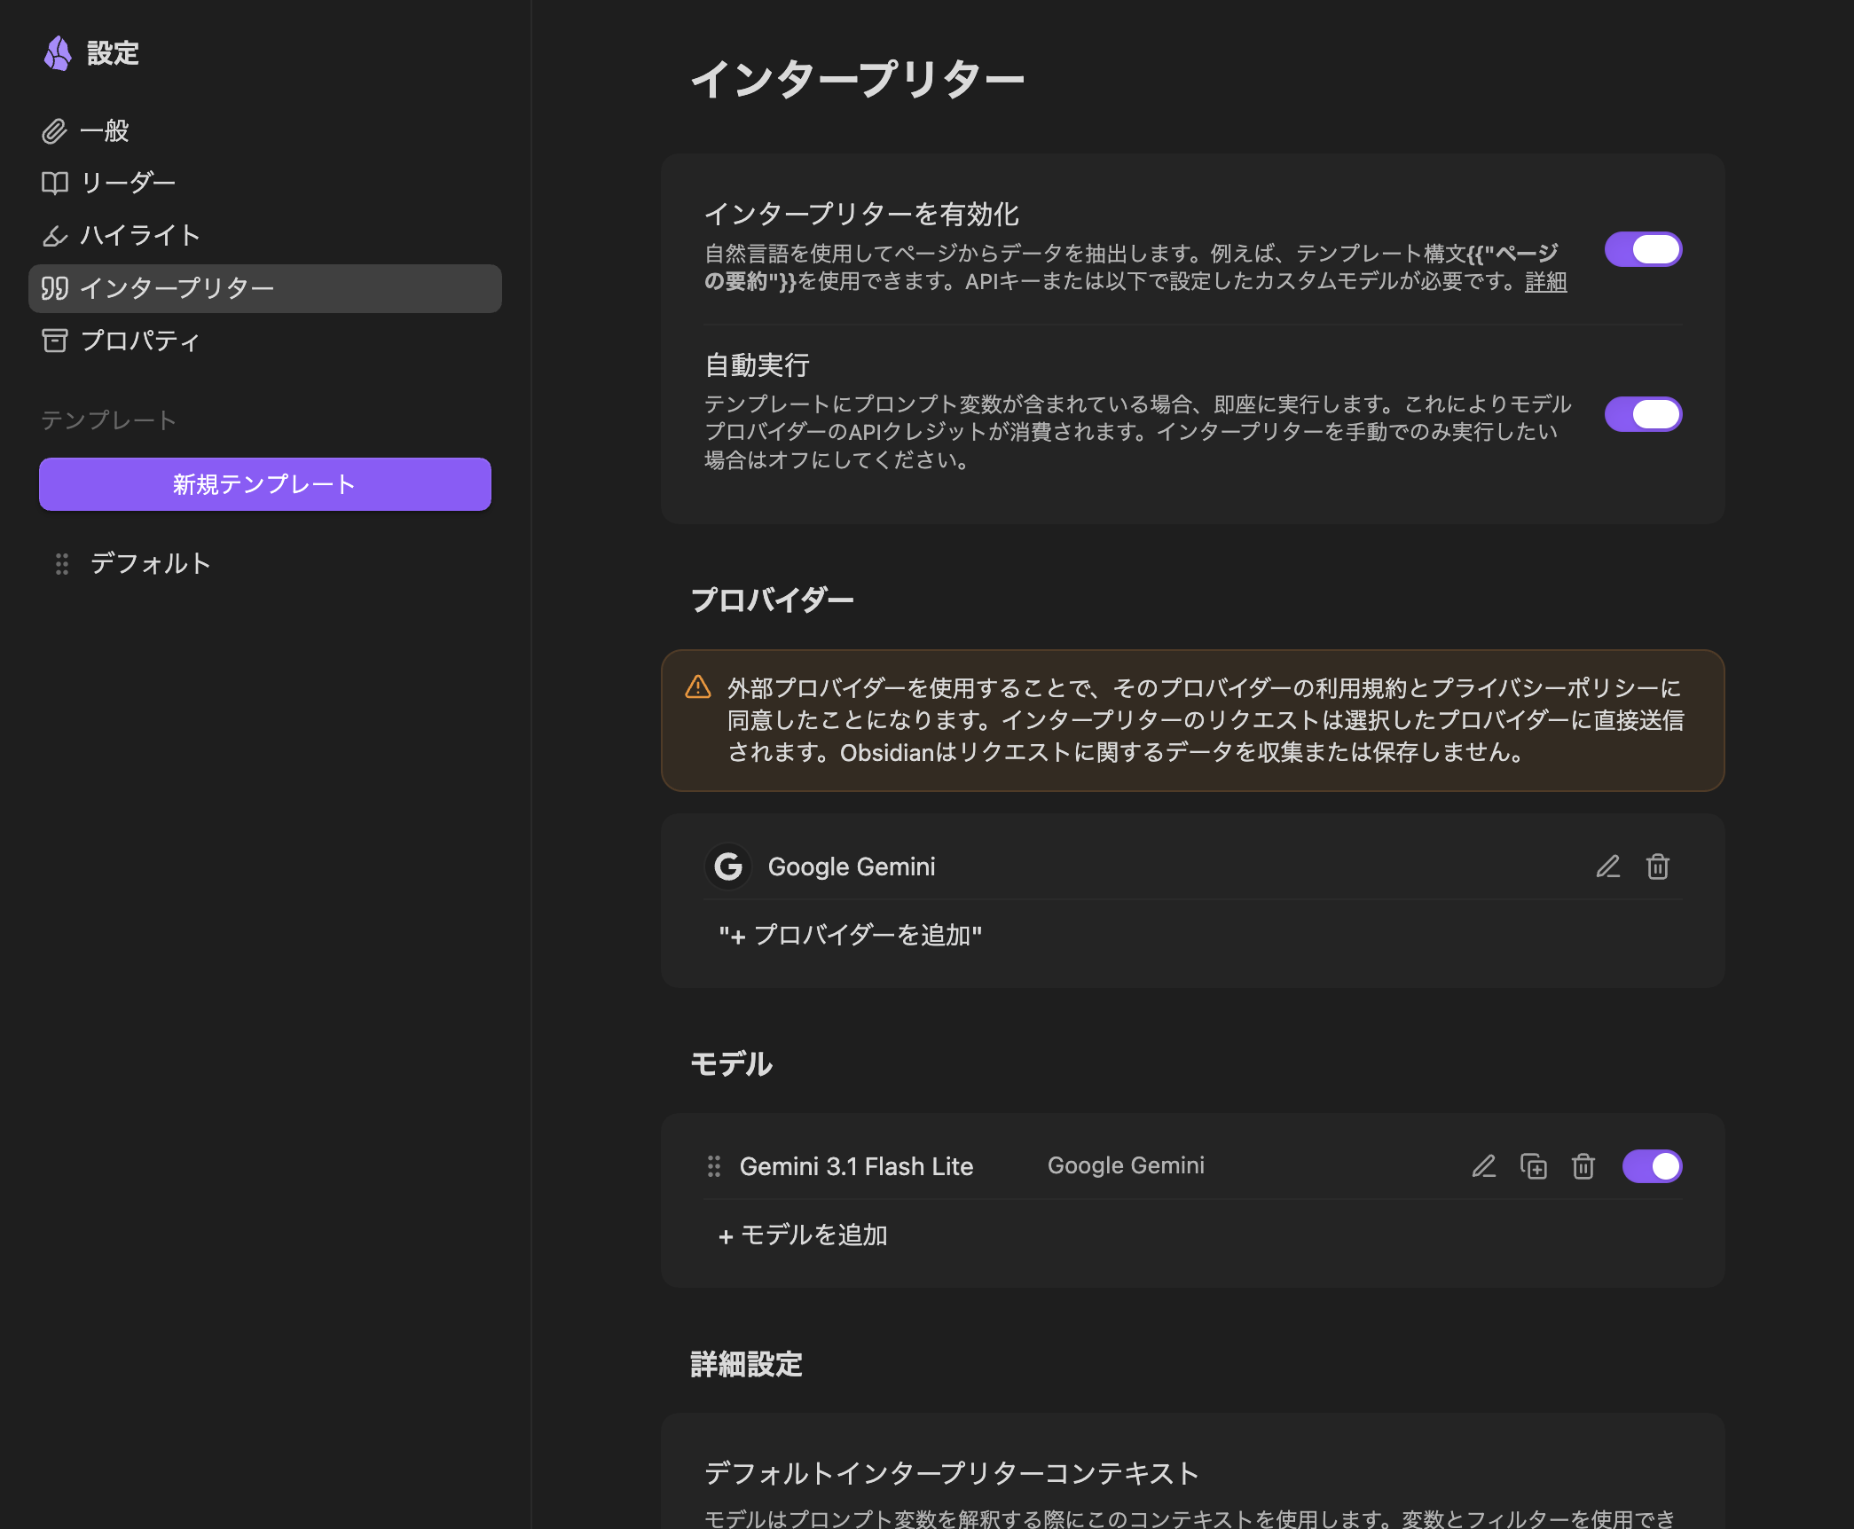Click drag handle of Gemini 3.1 Flash Lite

coord(714,1166)
